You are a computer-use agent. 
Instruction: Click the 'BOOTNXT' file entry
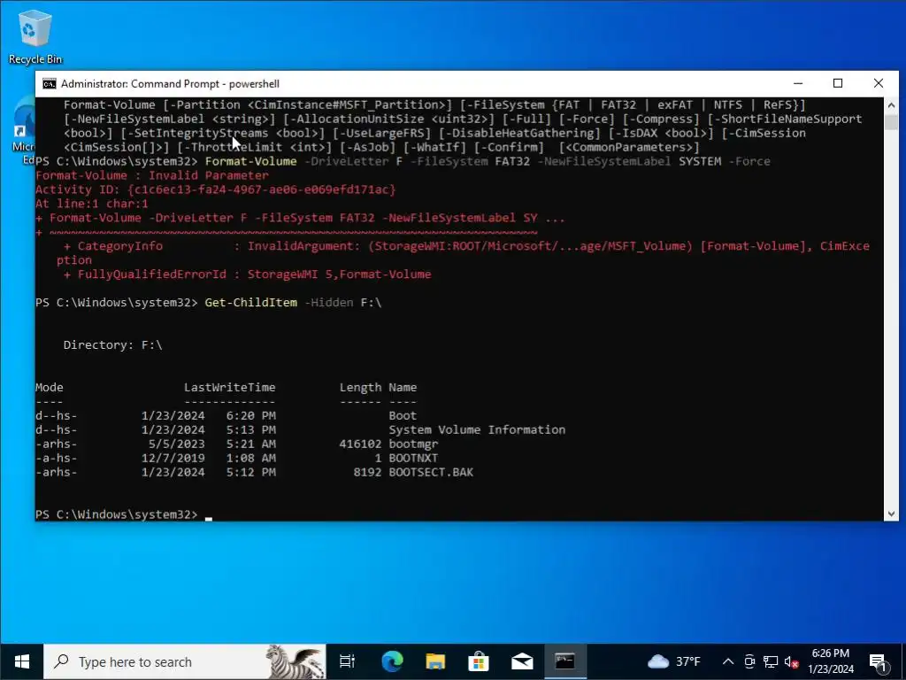414,458
